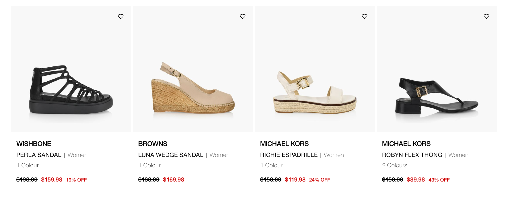Screen dimensions: 510x201
Task: Select MICHAEL KORS brand above Robyn Flex Thong
Action: [406, 144]
